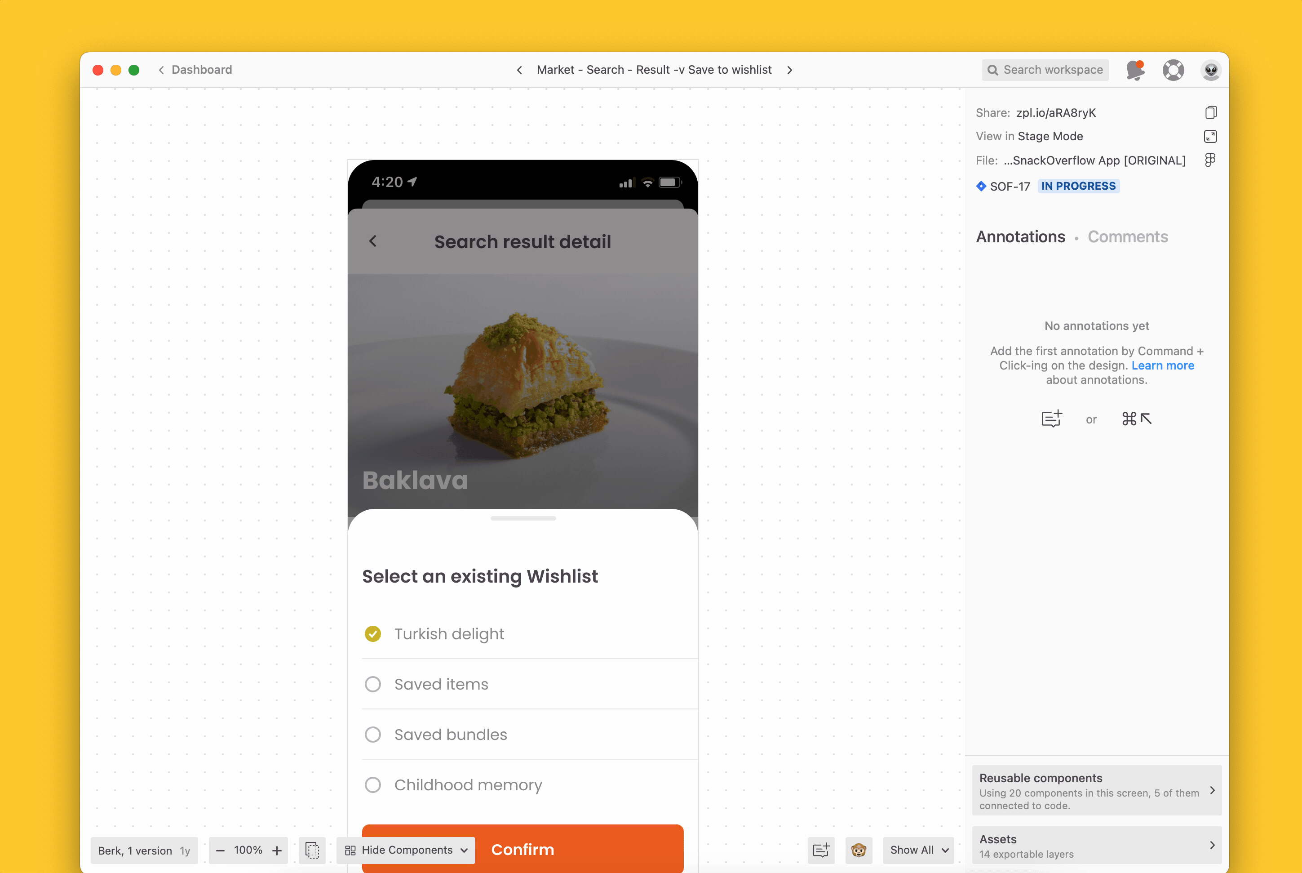Click the copy link icon next to zpl.io
1302x873 pixels.
(1210, 112)
